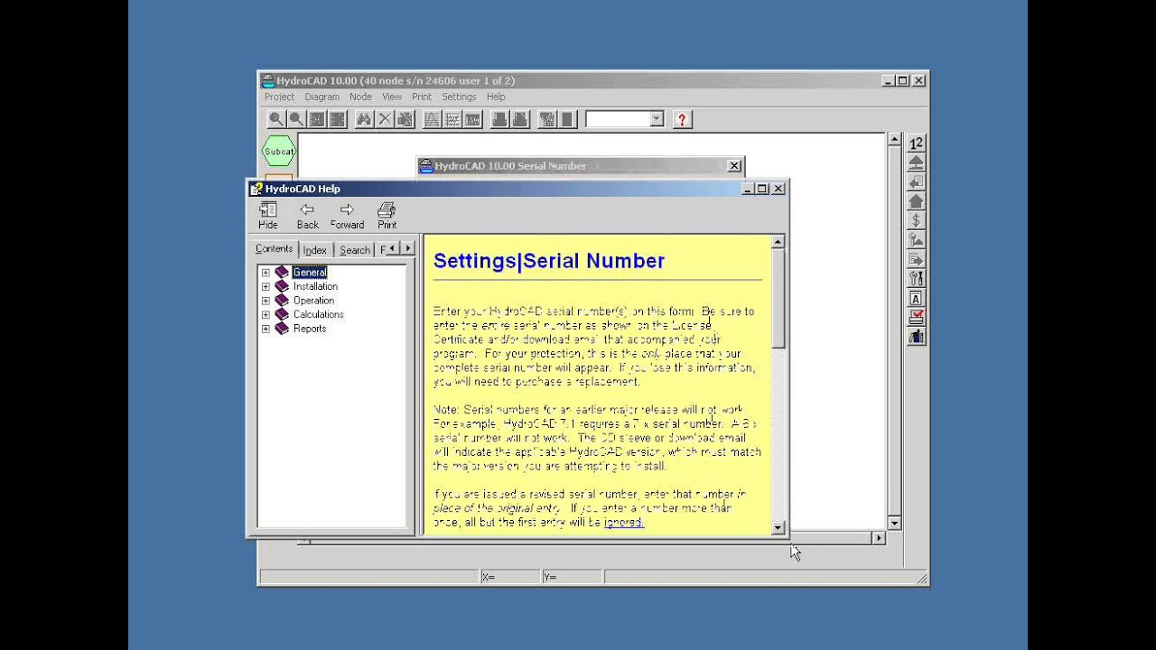Click the main canvas vertical scrollbar up arrow
The width and height of the screenshot is (1156, 650).
[x=894, y=140]
